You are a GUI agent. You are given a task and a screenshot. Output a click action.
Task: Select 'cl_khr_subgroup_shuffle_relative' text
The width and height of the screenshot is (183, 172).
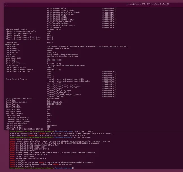[61, 20]
